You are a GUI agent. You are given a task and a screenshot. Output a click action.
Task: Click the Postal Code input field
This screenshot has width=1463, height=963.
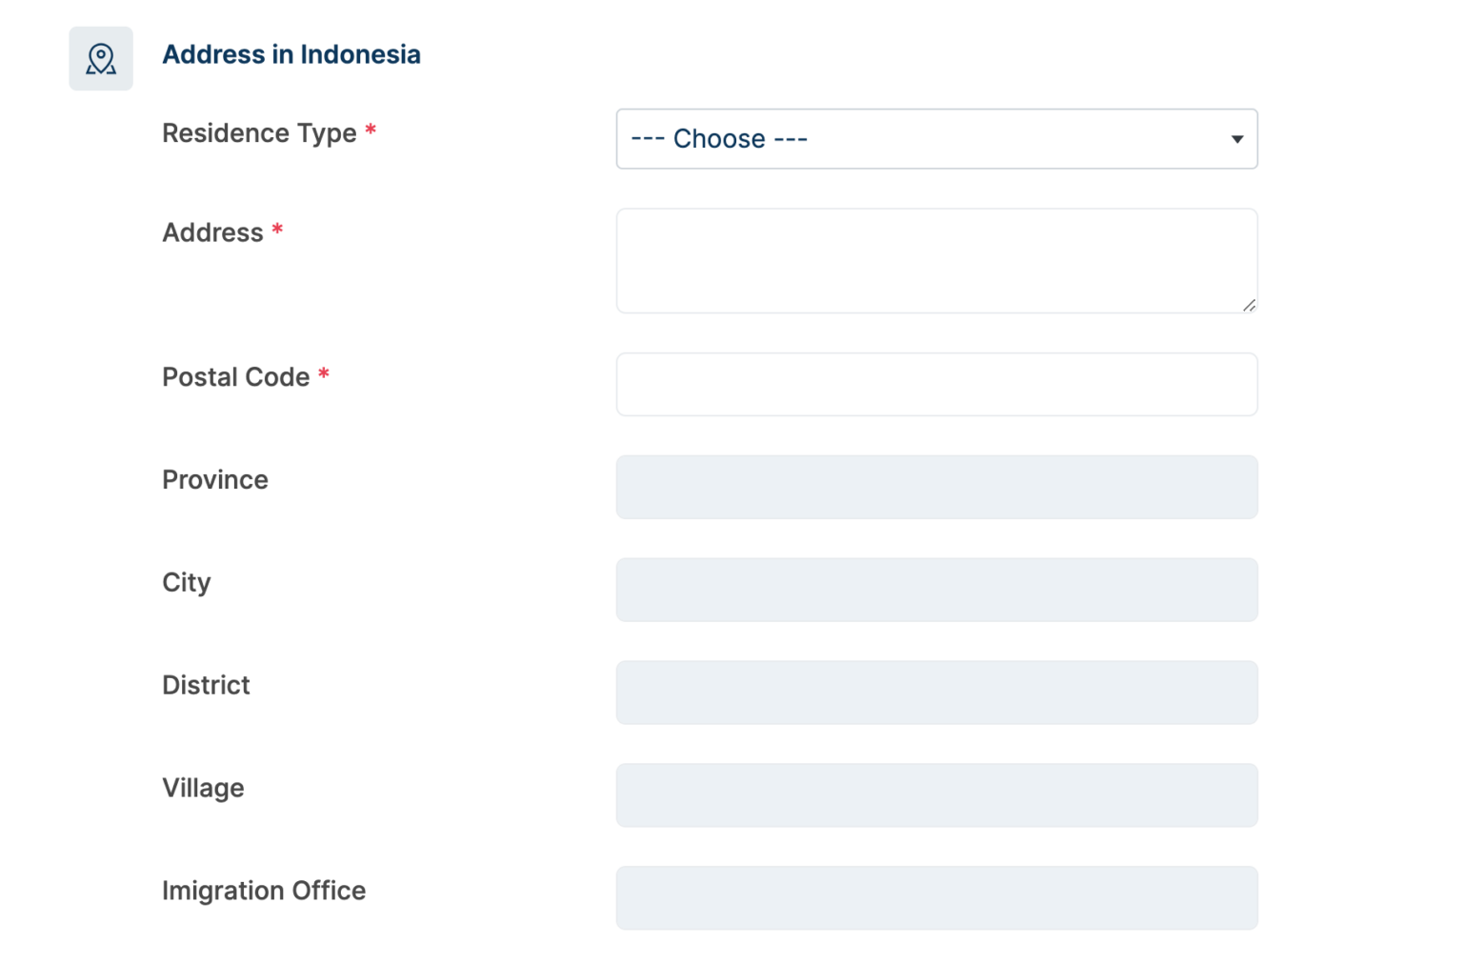point(936,384)
